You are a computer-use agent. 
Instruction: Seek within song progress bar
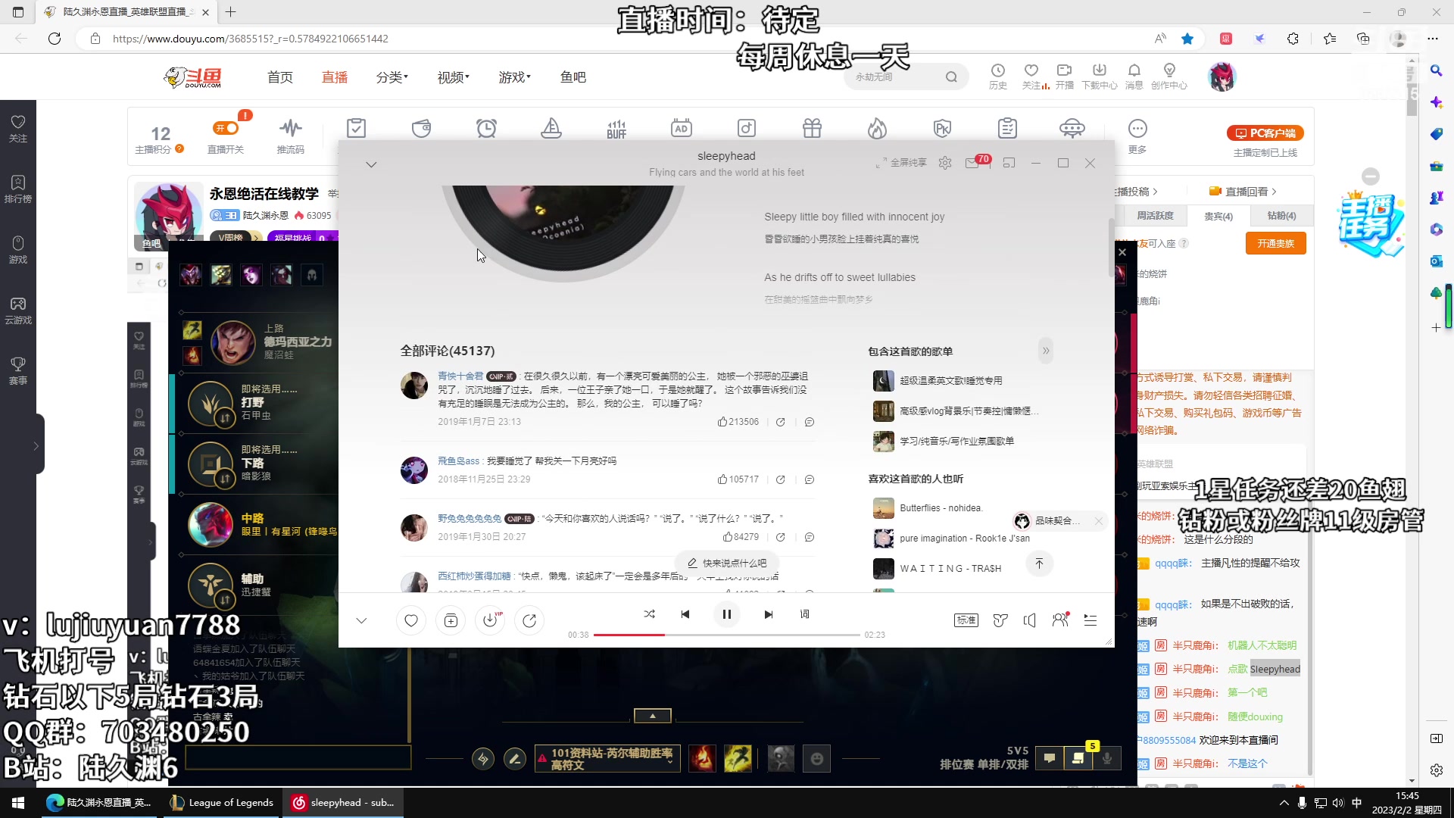click(x=727, y=635)
